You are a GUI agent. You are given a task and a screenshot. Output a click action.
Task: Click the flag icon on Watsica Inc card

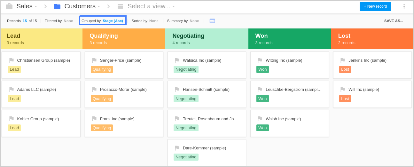coord(177,60)
